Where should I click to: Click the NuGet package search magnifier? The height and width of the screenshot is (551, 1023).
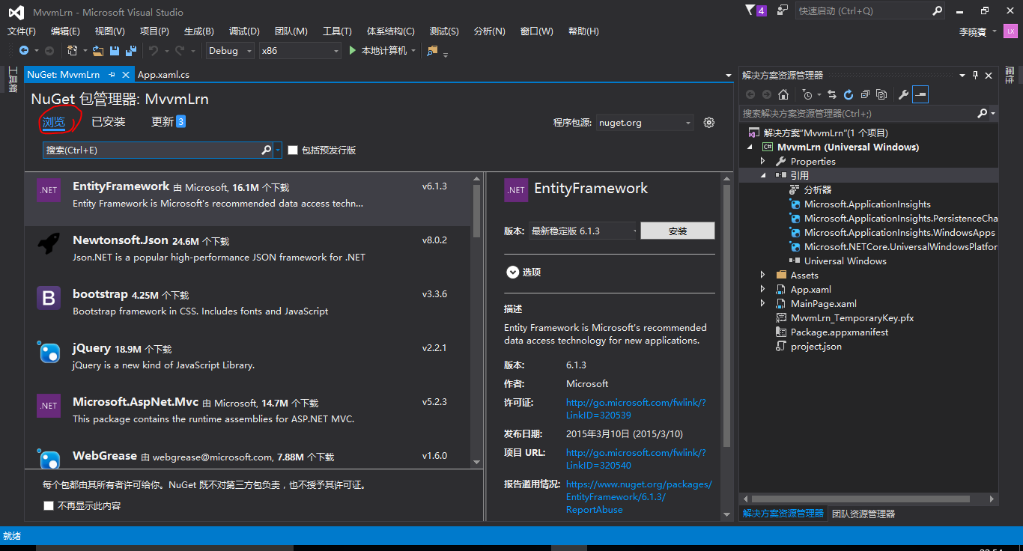(x=267, y=150)
